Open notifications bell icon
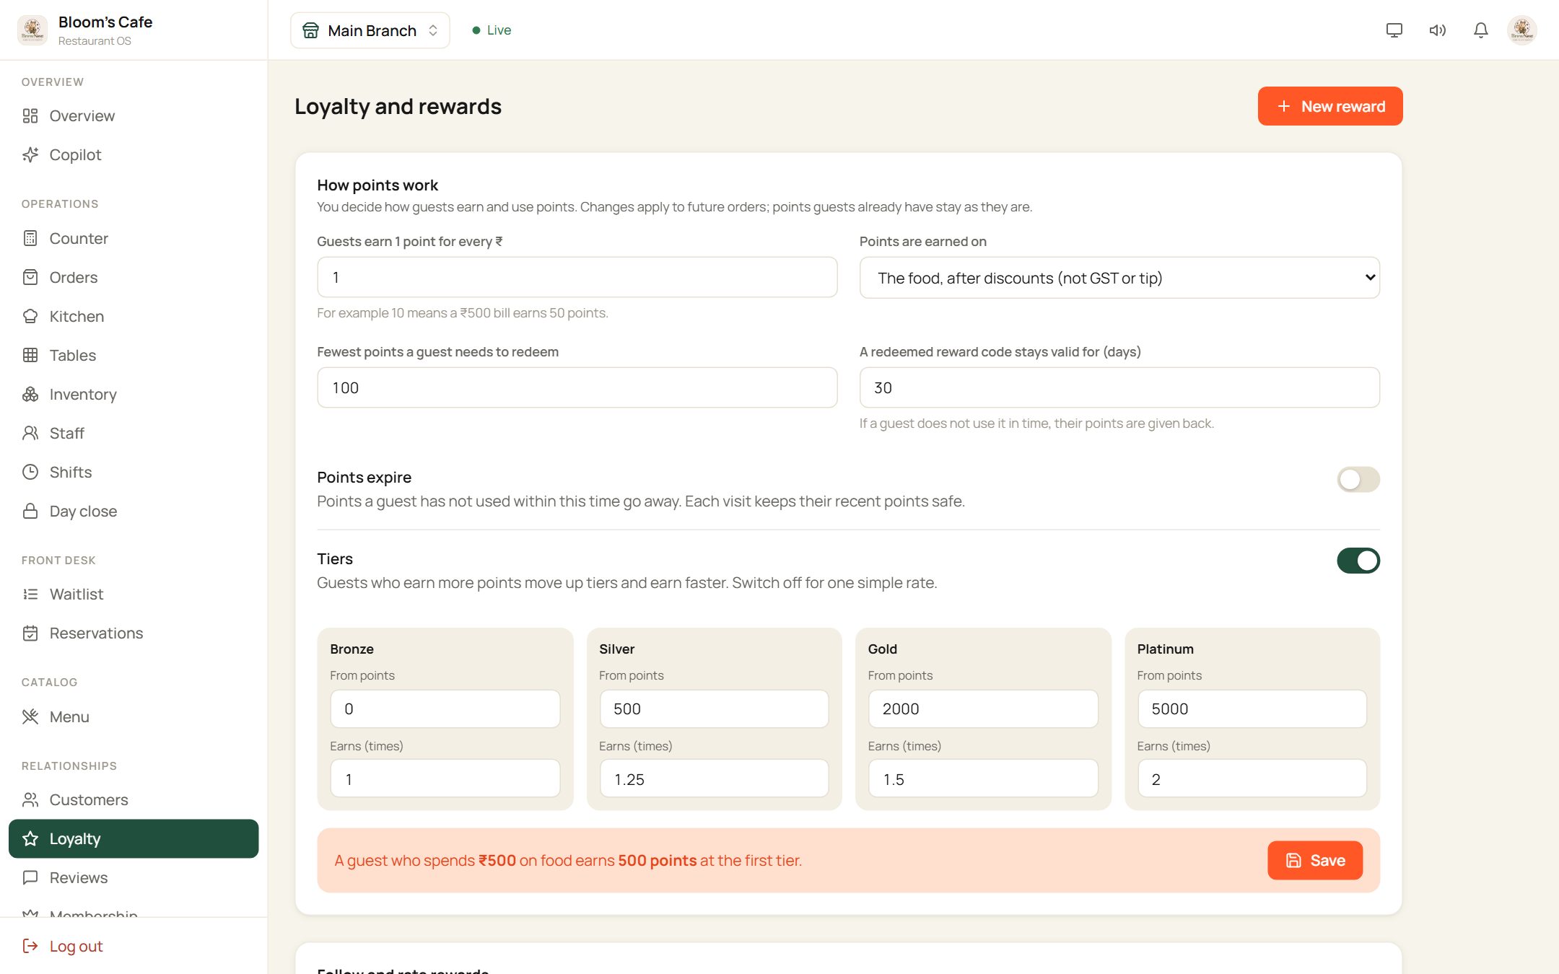The width and height of the screenshot is (1559, 974). coord(1481,30)
